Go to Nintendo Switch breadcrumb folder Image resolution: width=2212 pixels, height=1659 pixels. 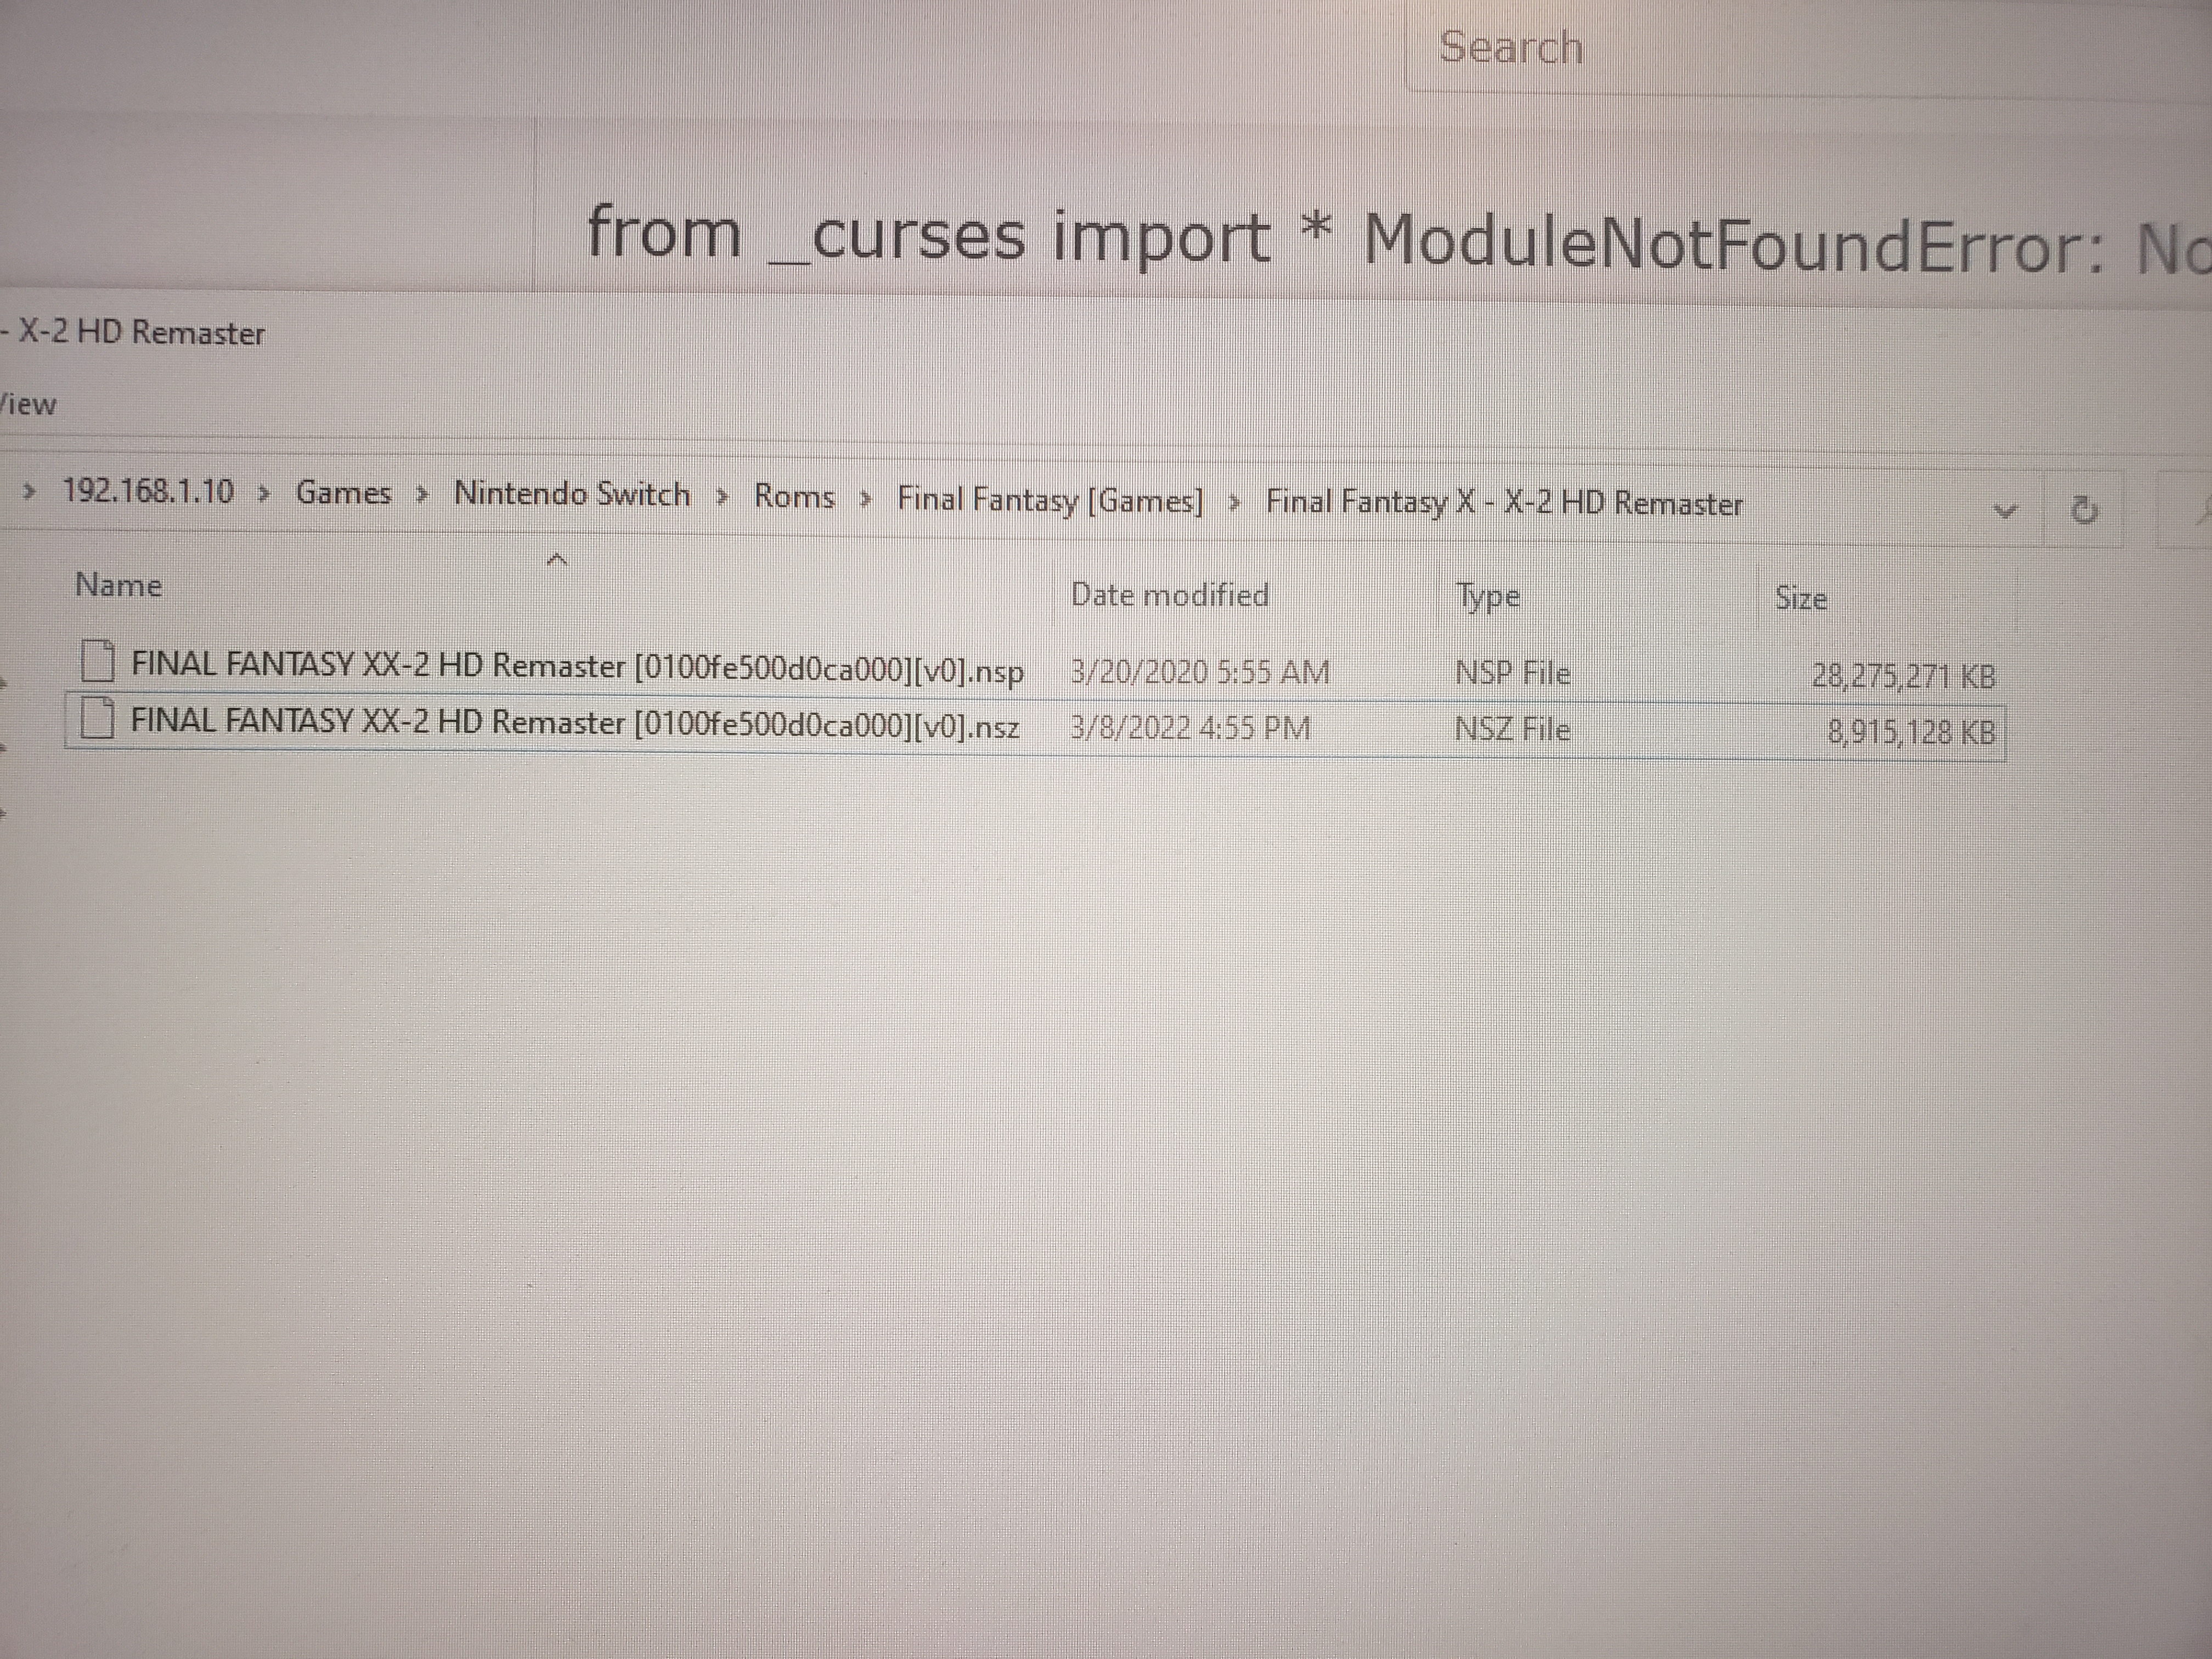pos(572,494)
